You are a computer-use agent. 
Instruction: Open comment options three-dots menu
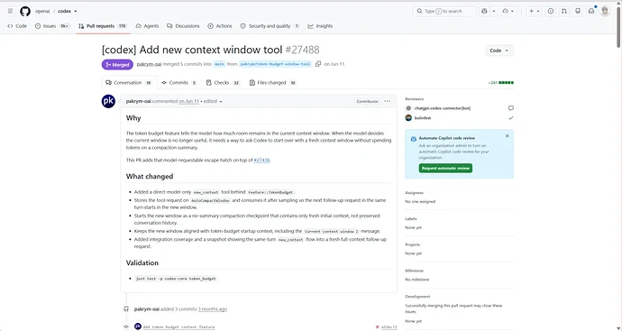(387, 101)
